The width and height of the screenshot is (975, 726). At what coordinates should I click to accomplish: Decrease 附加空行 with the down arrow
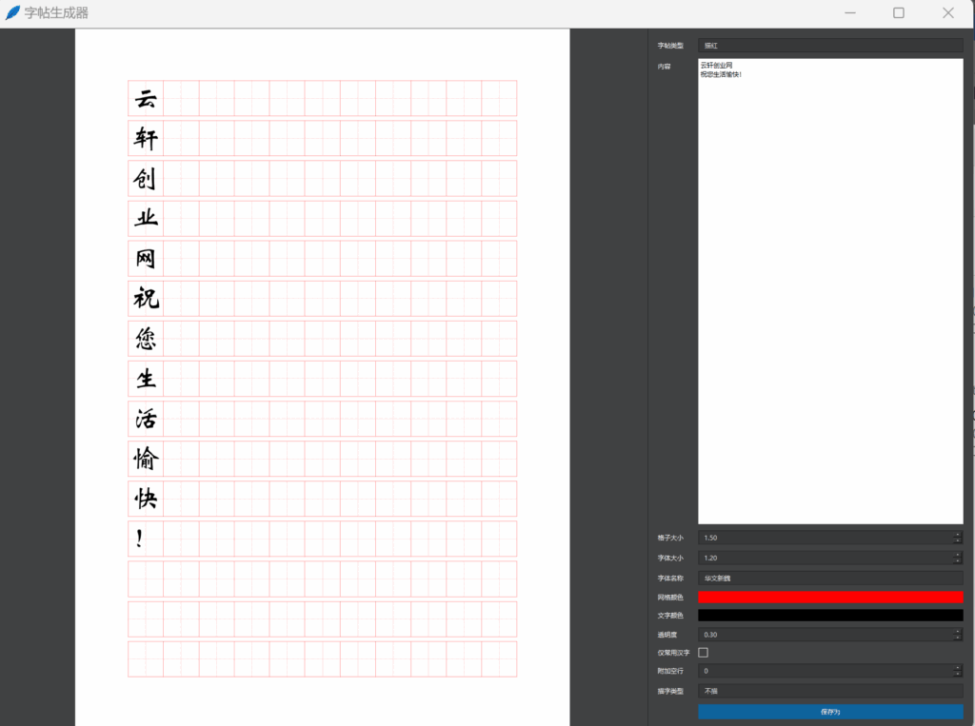click(x=957, y=675)
